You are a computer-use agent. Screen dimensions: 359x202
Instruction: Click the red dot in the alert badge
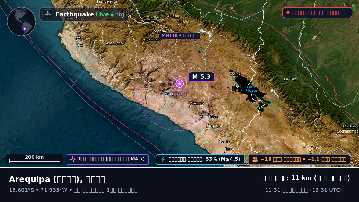click(x=288, y=13)
